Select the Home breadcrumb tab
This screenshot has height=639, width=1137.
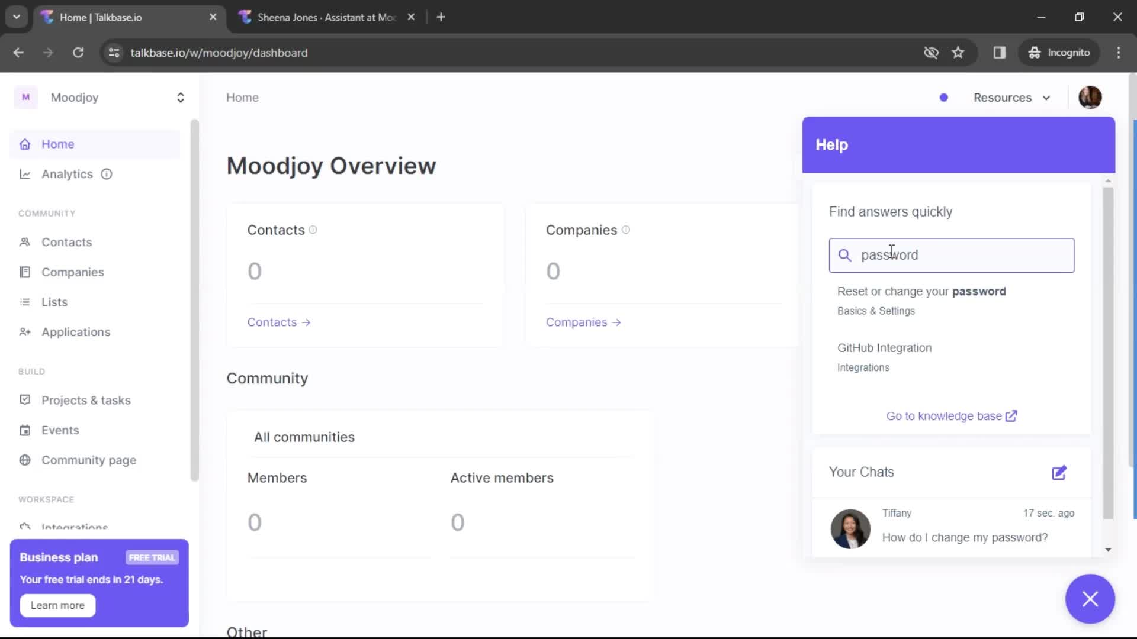242,98
